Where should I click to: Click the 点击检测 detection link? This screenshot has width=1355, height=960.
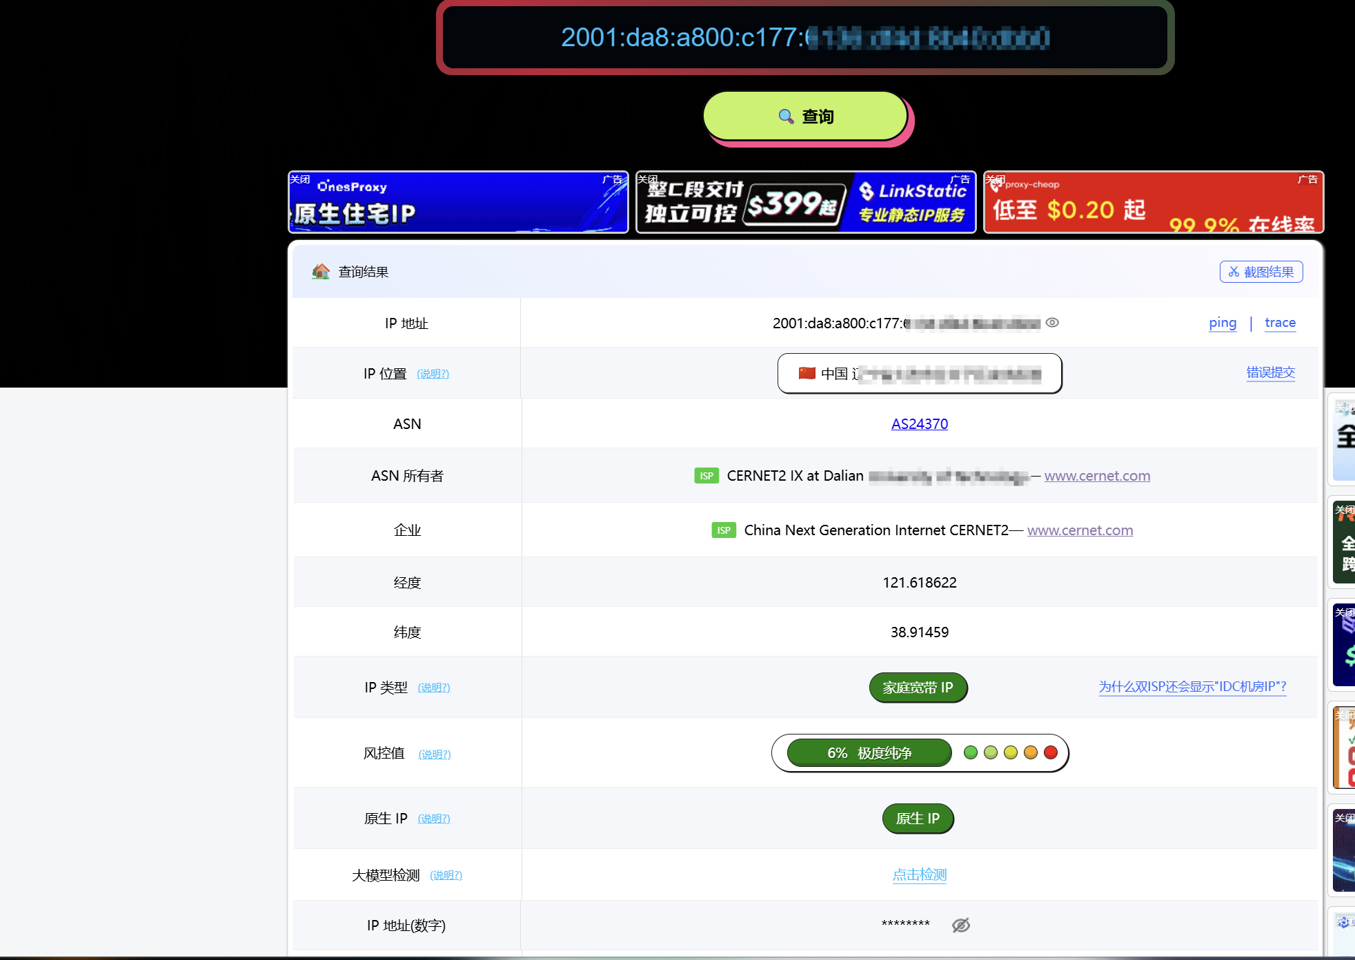click(920, 875)
